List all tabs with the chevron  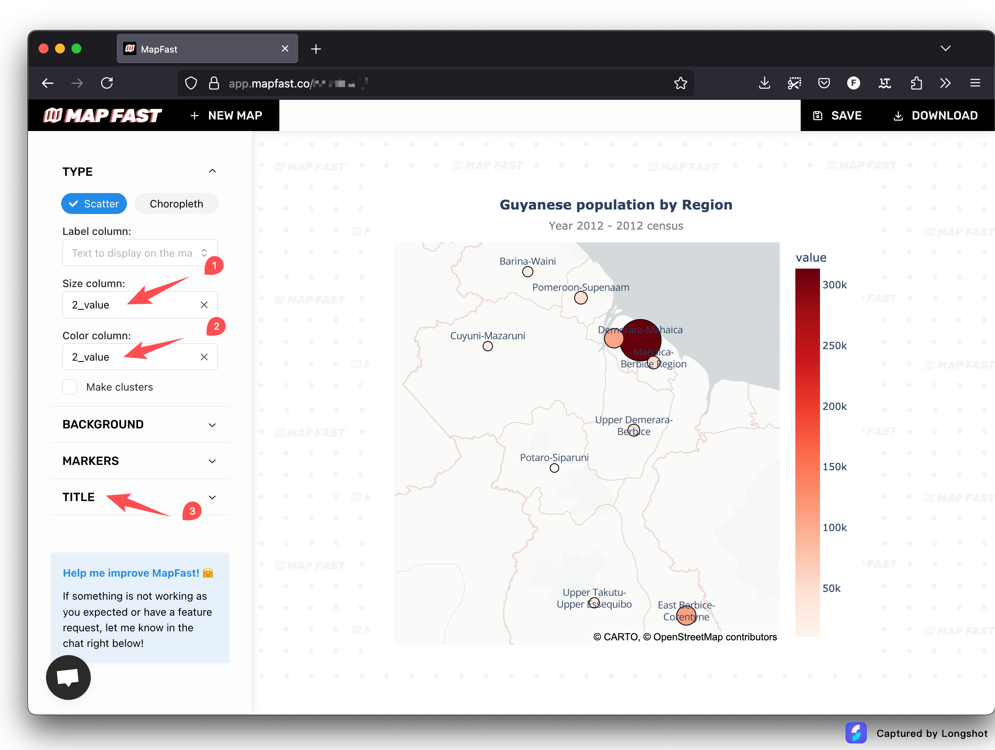click(x=946, y=48)
